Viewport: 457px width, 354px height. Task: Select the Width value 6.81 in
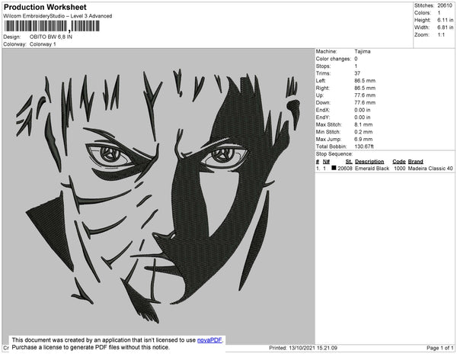click(445, 27)
